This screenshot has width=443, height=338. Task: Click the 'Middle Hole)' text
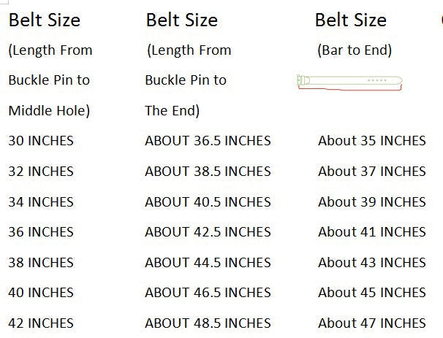[x=49, y=111]
